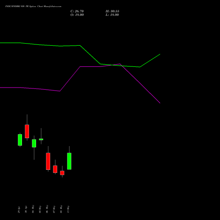The height and width of the screenshot is (220, 220).
Task: Click the '04 May' date axis label
Action: (x=33, y=209)
